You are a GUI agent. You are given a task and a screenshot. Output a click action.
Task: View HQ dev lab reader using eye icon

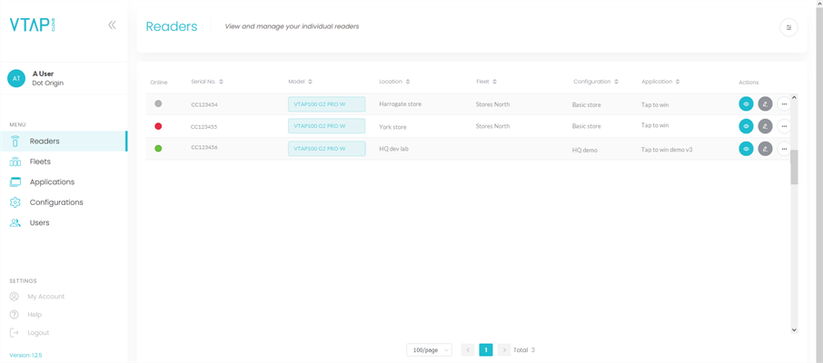pos(746,149)
